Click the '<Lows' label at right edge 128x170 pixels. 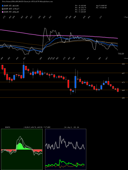(x=126, y=58)
